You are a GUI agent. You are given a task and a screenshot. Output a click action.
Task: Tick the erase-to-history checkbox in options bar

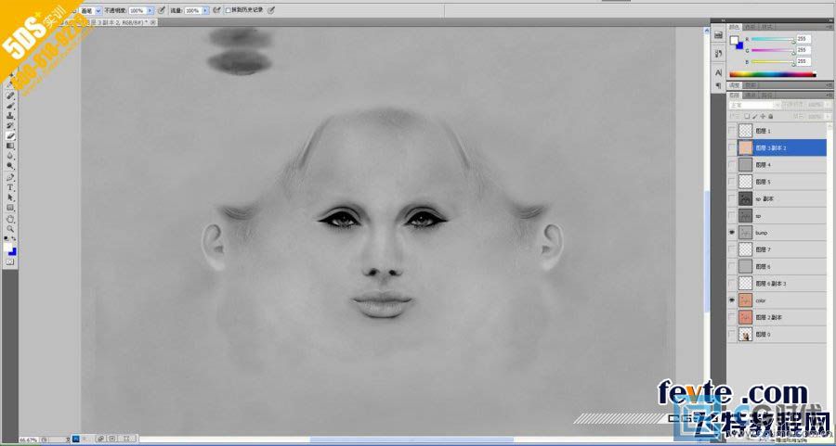(x=229, y=10)
